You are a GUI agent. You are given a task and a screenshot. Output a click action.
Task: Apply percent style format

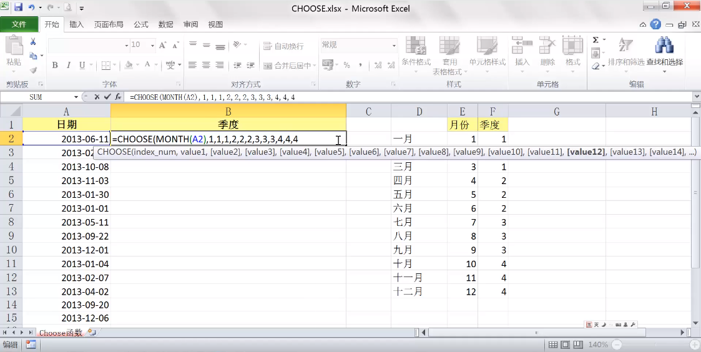[346, 66]
